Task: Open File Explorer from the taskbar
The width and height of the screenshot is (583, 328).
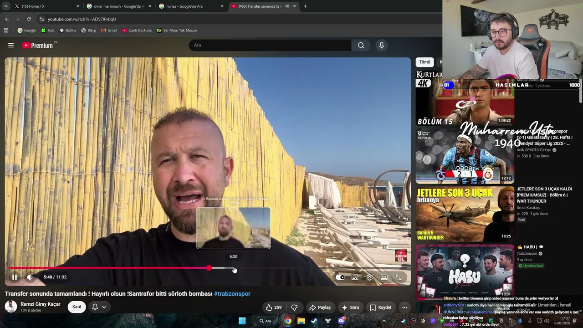Action: 301,321
